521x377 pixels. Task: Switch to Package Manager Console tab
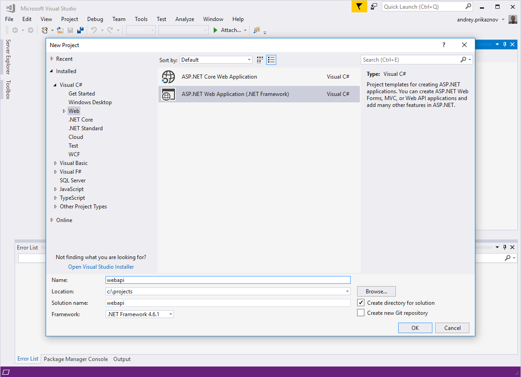click(x=76, y=359)
